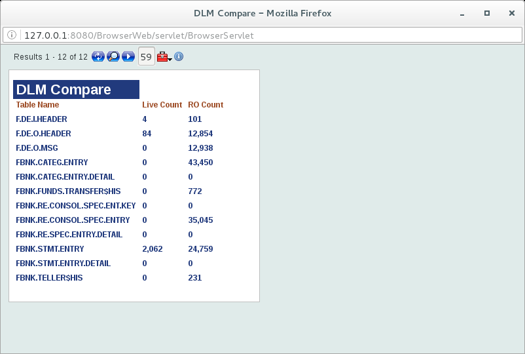The image size is (525, 354).
Task: Click the blue info icon
Action: tap(179, 57)
